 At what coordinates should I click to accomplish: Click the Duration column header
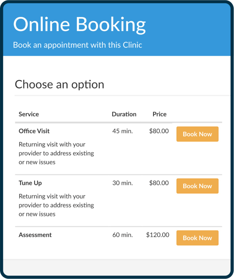click(x=124, y=114)
